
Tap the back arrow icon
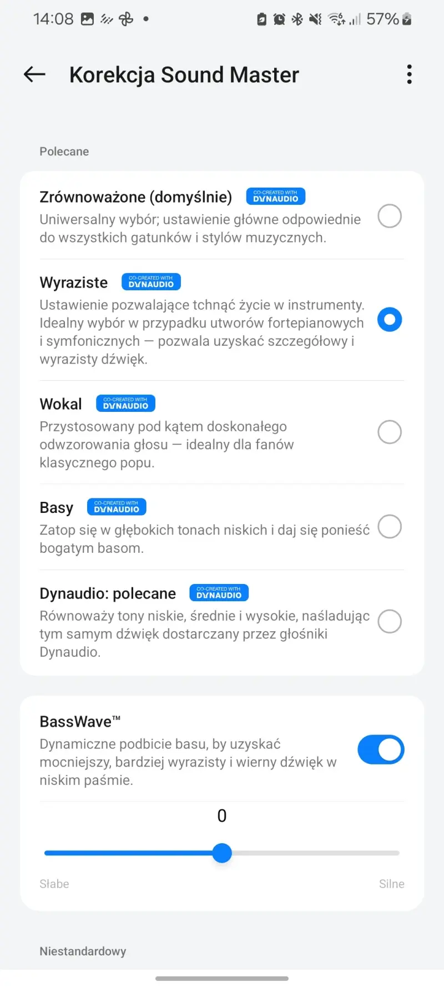click(x=34, y=74)
